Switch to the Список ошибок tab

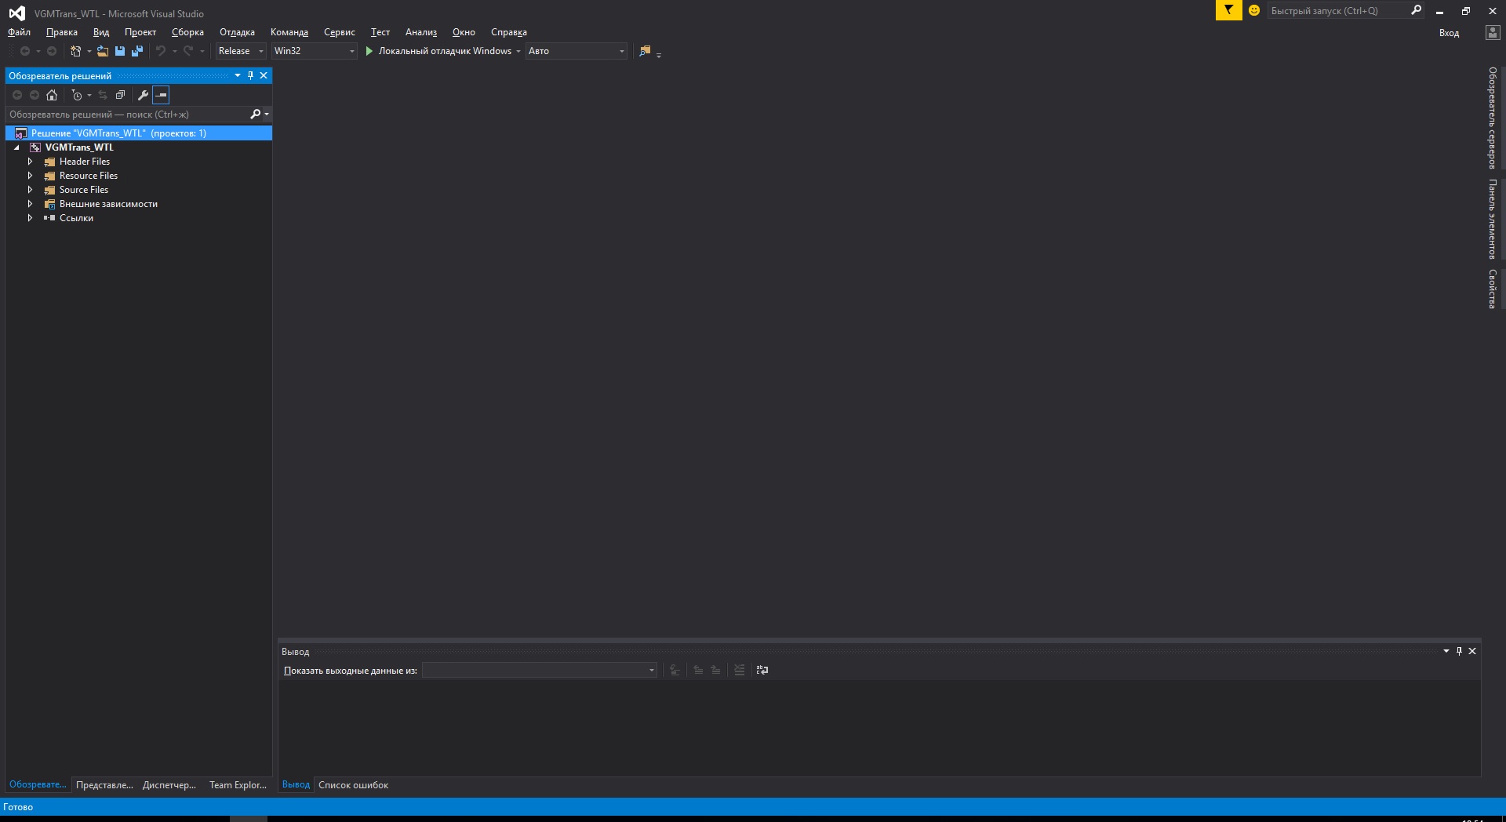[353, 785]
